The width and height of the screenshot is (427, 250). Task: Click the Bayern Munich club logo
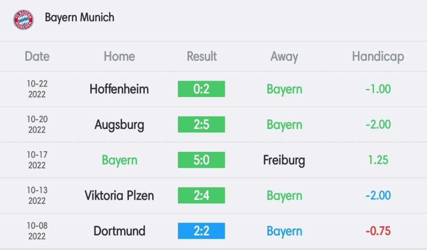(23, 20)
